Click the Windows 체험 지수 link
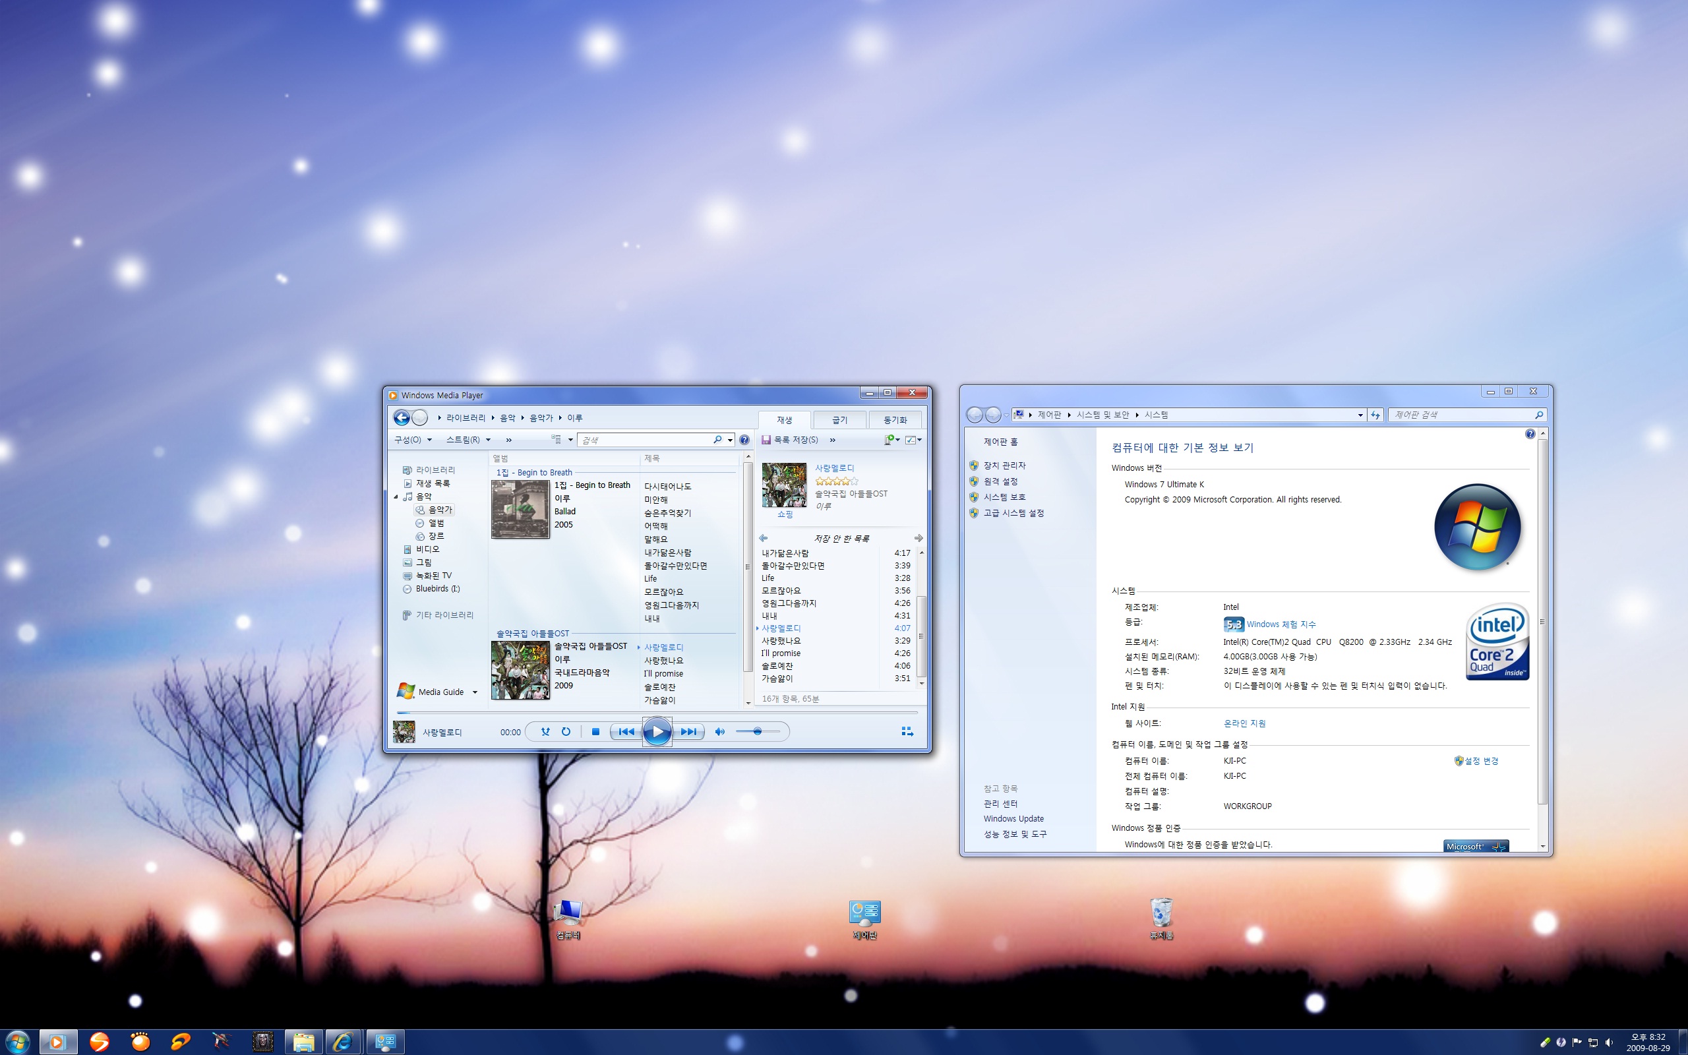 pos(1281,624)
